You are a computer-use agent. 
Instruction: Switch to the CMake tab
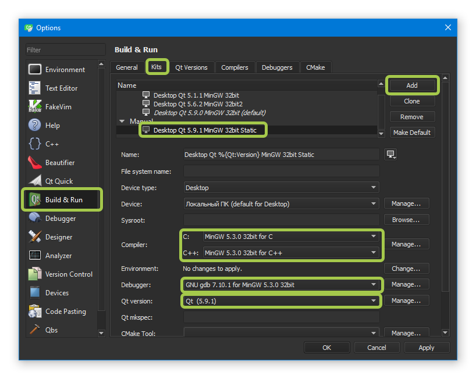(x=315, y=67)
